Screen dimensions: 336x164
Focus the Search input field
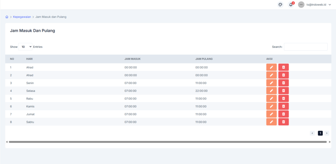click(x=305, y=47)
